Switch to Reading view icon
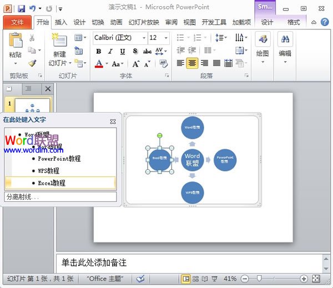This screenshot has width=333, height=288. (x=205, y=279)
